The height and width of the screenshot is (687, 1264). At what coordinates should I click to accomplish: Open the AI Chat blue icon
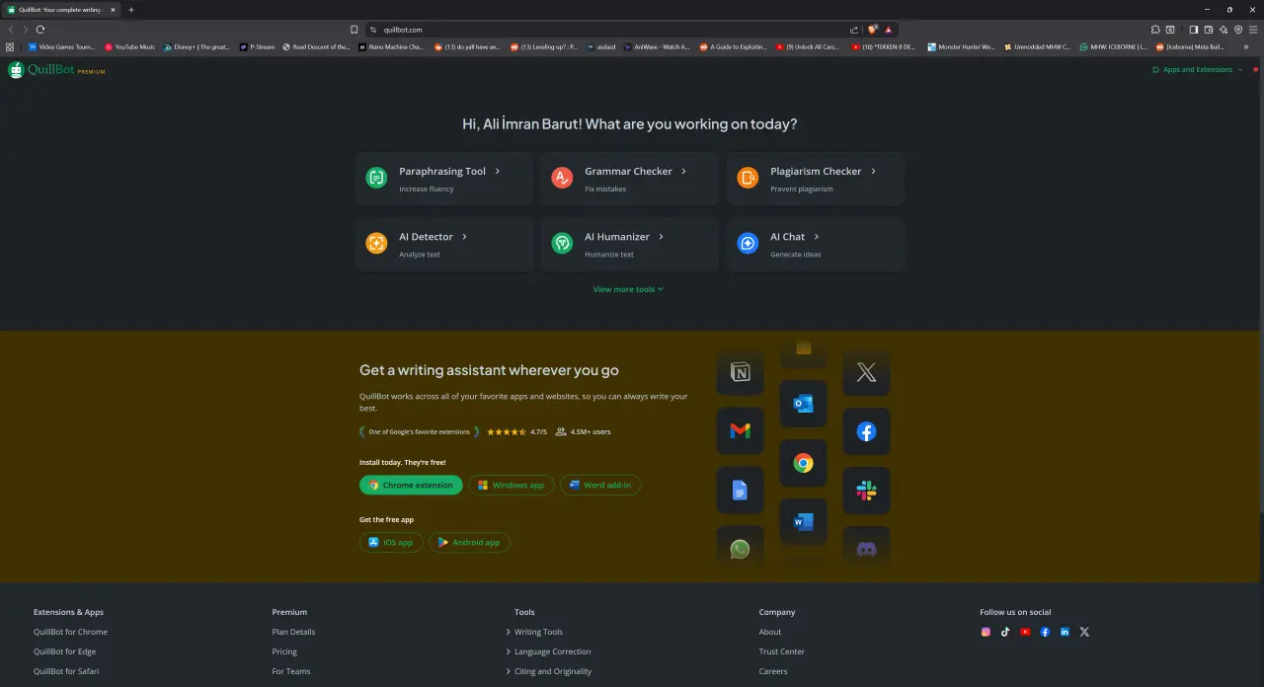(748, 243)
